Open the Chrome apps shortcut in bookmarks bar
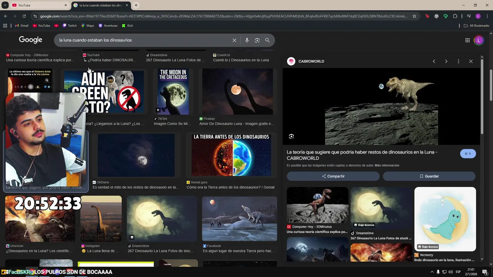The image size is (493, 277). (x=5, y=25)
